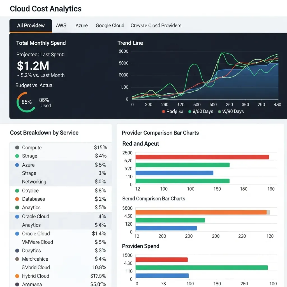Open the Azure tab

tap(82, 26)
